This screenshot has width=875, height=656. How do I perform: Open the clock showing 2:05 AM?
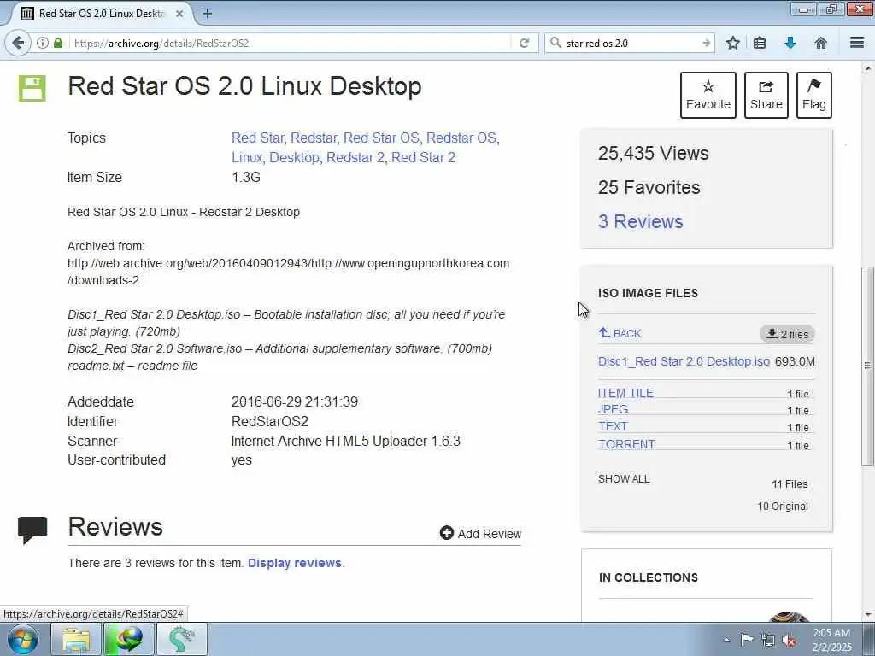831,640
